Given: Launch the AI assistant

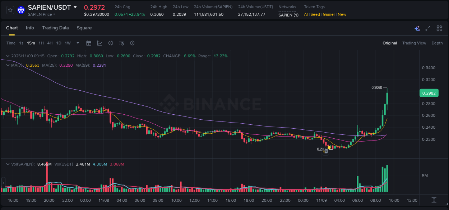Looking at the screenshot, I should pos(417,28).
